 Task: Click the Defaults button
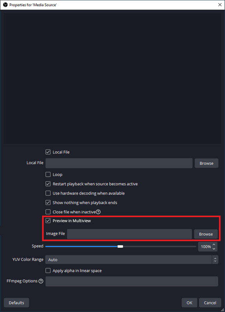16,303
